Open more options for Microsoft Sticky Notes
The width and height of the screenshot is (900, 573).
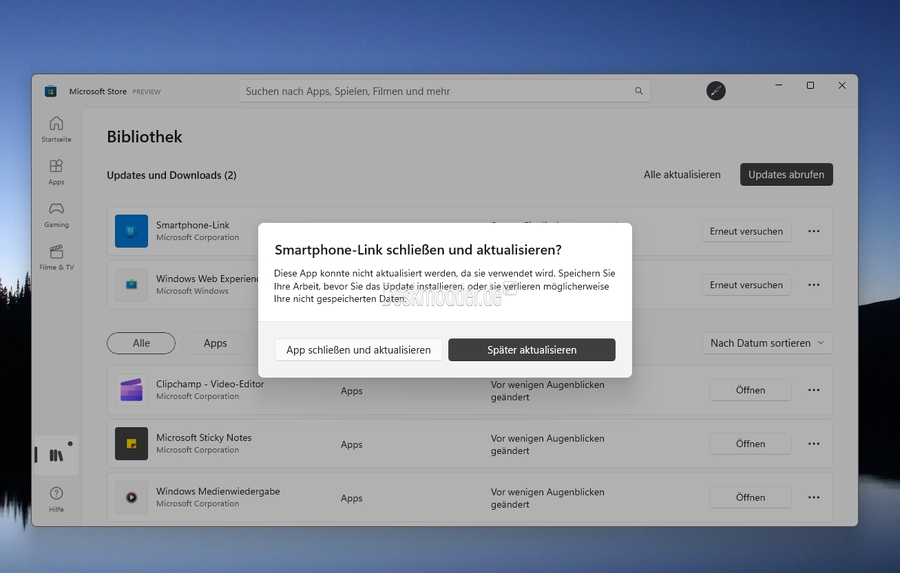[x=814, y=444]
